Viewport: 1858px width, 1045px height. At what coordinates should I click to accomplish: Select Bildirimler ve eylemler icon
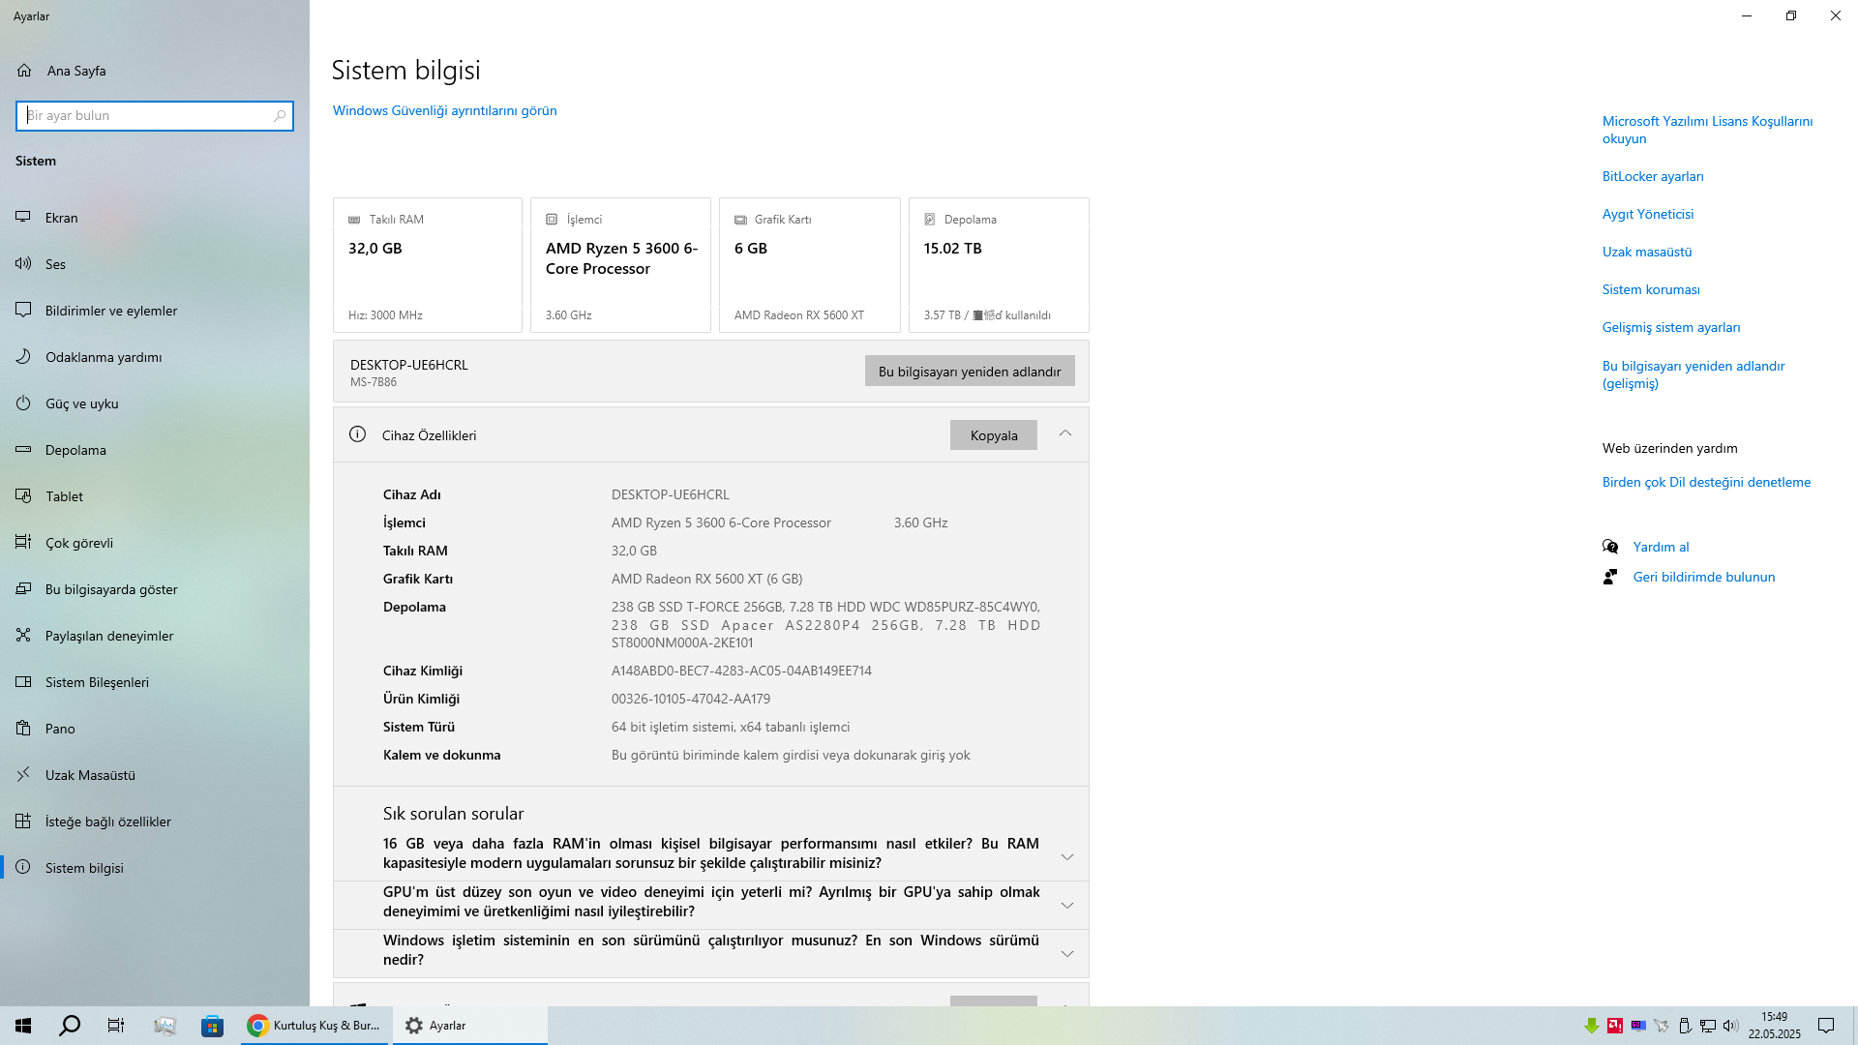click(x=23, y=311)
